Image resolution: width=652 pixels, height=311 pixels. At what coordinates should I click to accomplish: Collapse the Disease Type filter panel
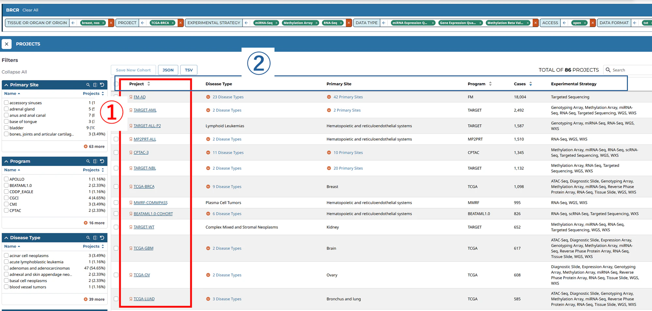coord(6,238)
